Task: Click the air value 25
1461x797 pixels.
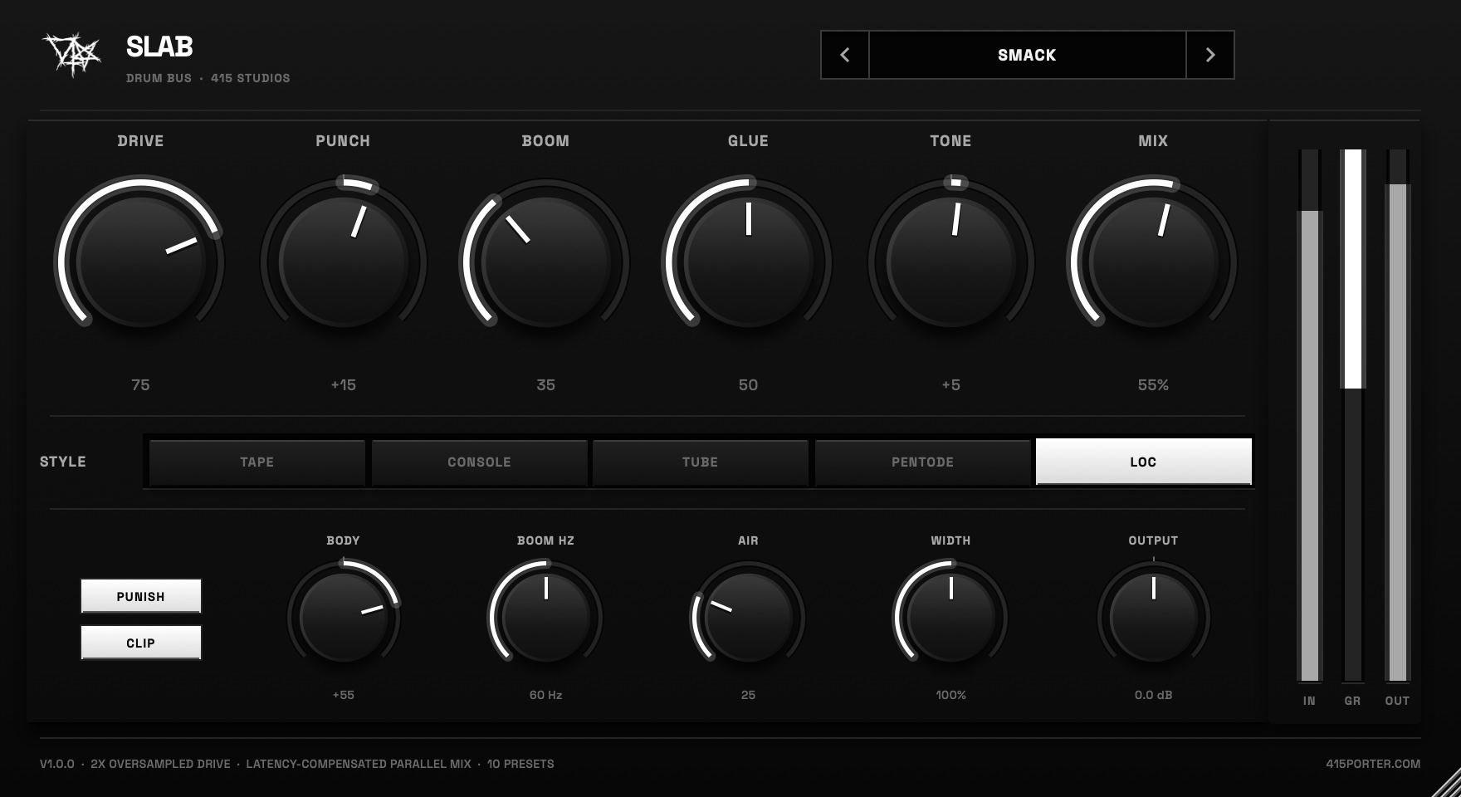Action: tap(748, 695)
